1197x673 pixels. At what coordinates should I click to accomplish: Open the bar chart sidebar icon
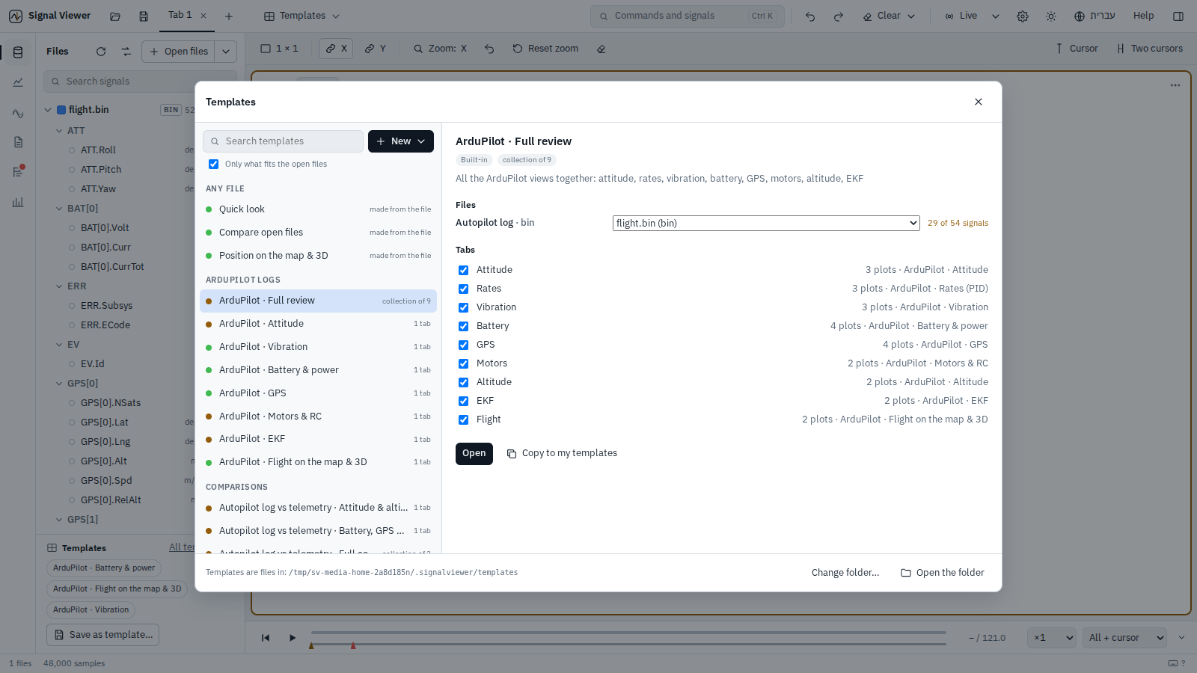click(18, 202)
